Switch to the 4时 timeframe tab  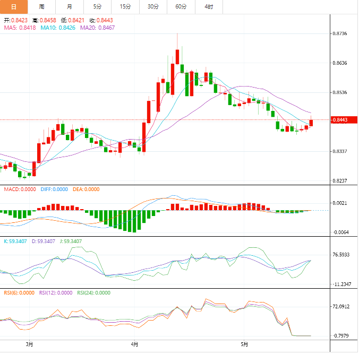pyautogui.click(x=209, y=7)
